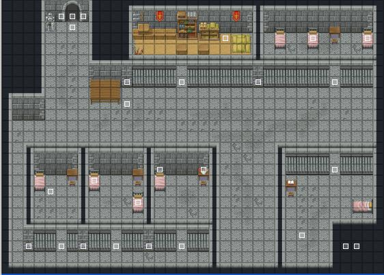Click the bookshelf in the shop room
The height and width of the screenshot is (275, 384).
click(x=187, y=25)
